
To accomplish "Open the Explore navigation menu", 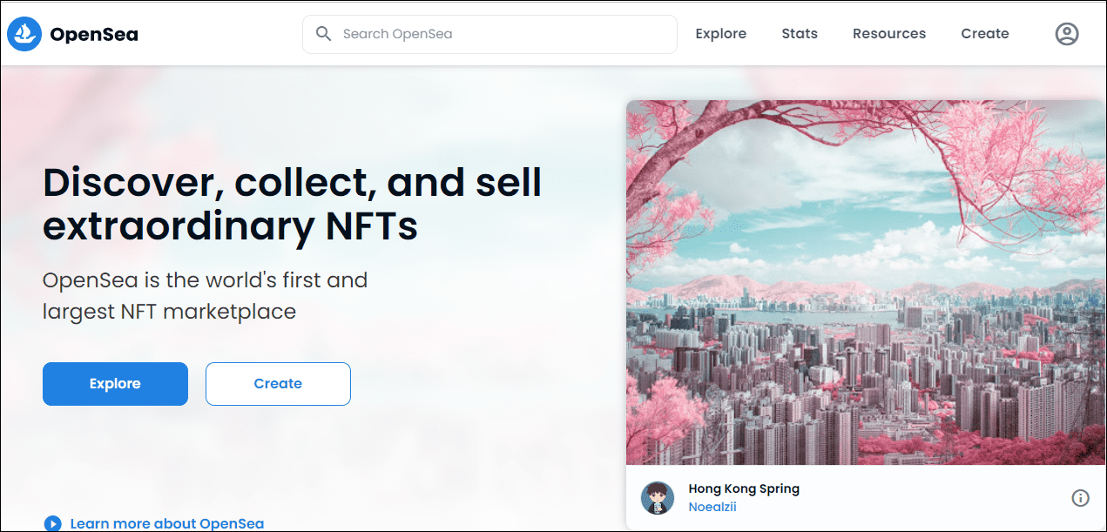I will click(x=720, y=34).
